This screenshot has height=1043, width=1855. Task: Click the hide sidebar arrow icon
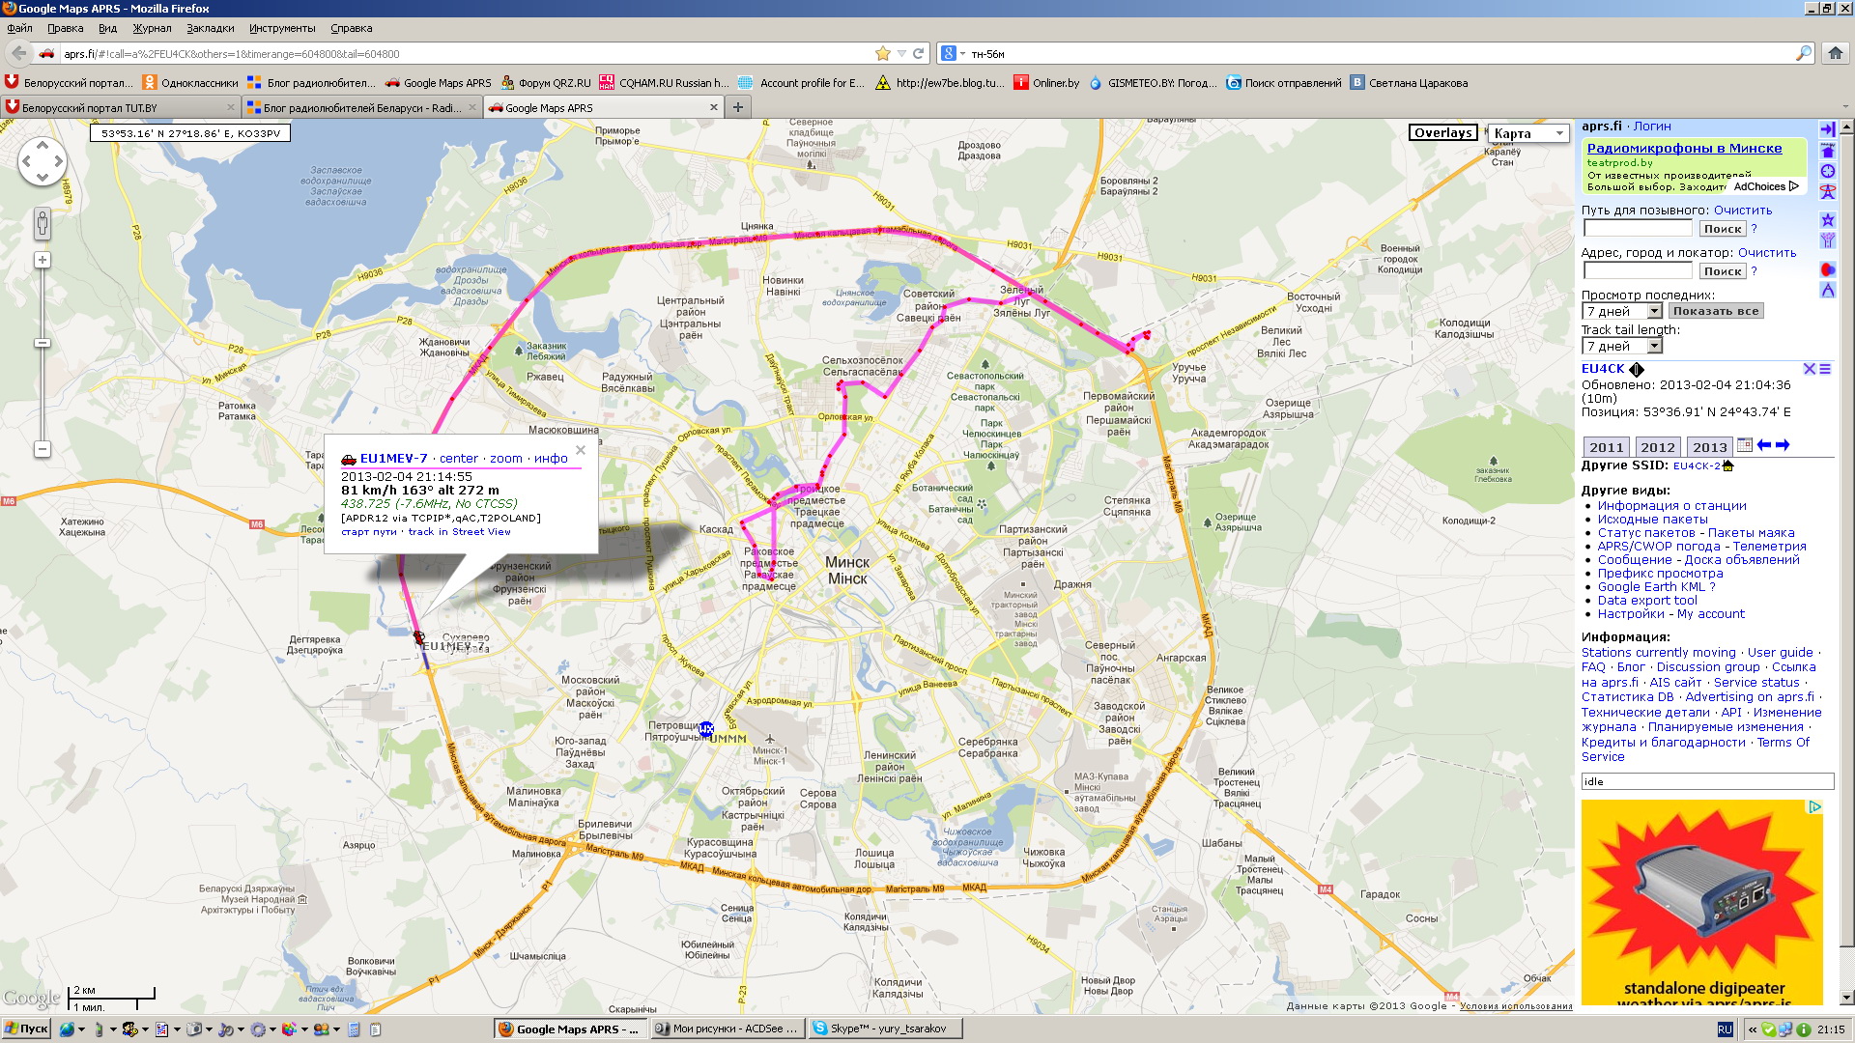pos(1827,128)
